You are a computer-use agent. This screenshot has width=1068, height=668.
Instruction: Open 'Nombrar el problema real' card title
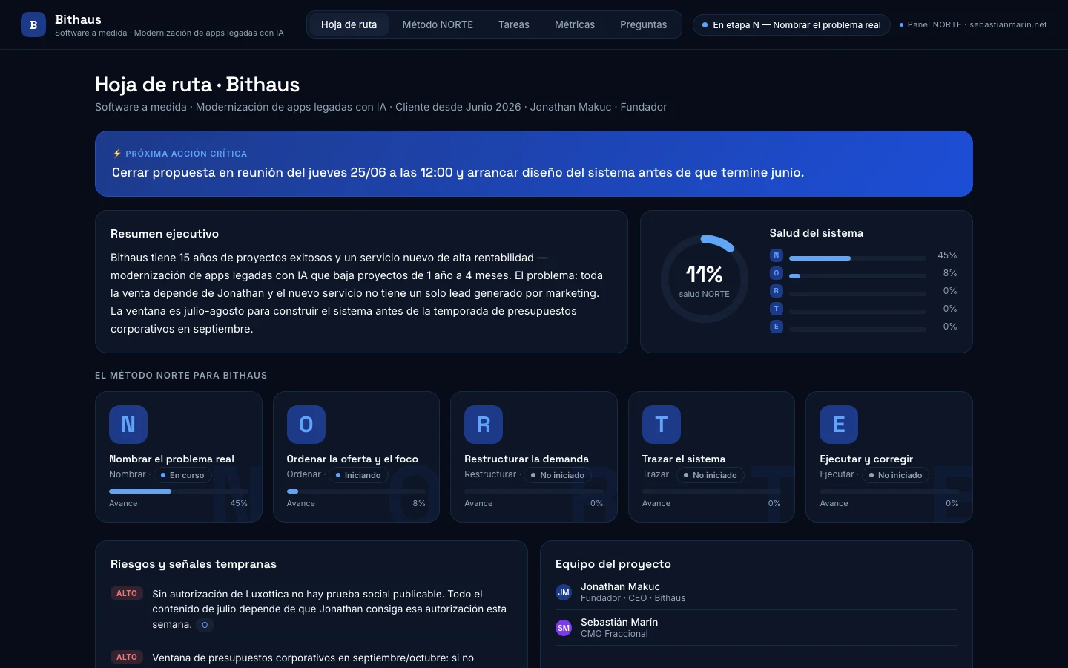coord(171,459)
